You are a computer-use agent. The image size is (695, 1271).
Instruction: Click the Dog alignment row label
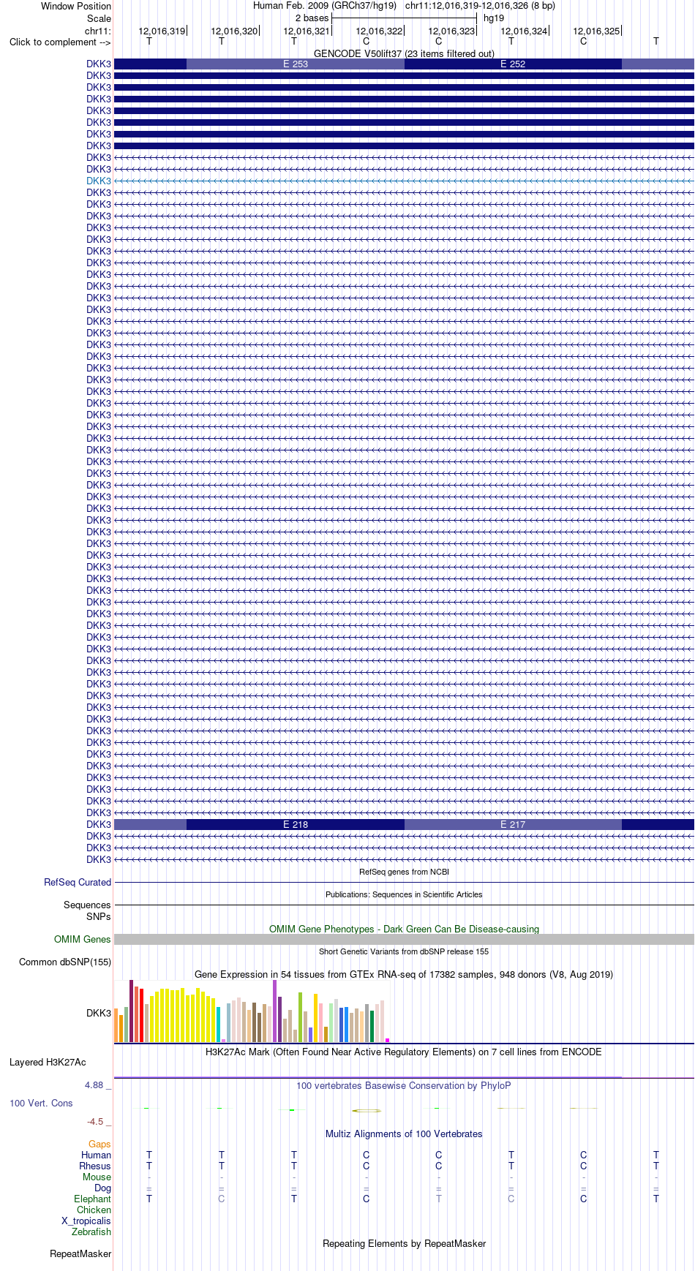(102, 1188)
